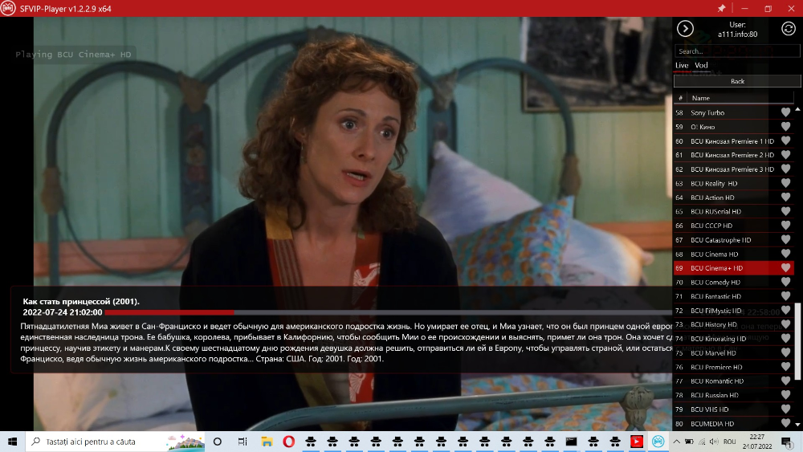Image resolution: width=803 pixels, height=452 pixels.
Task: Click heart icon for BCUMEDIA HD
Action: point(785,423)
